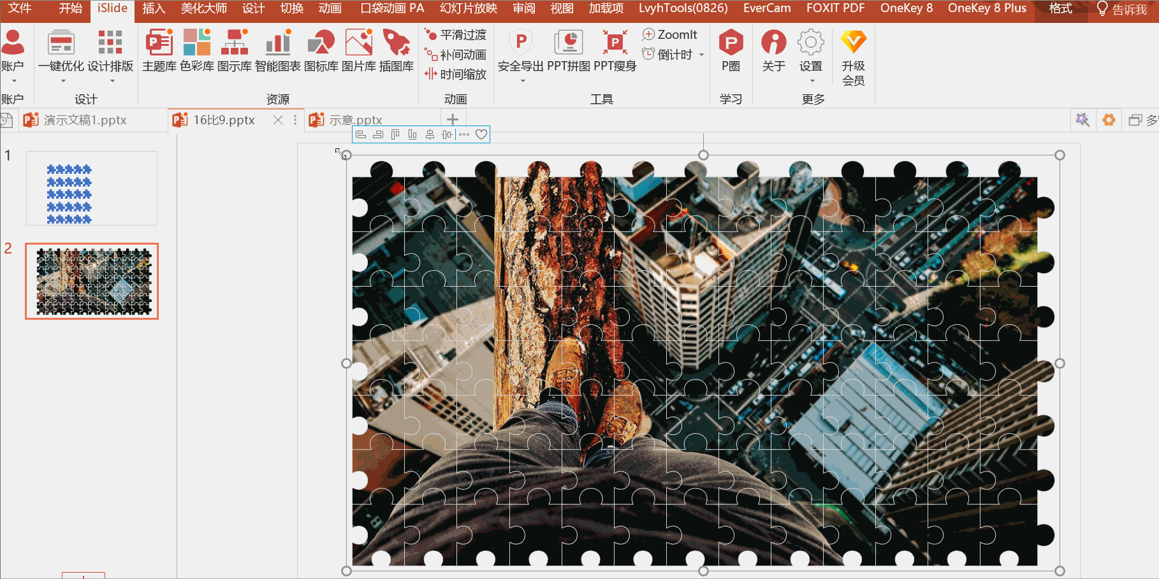
Task: Open the 倒计时 dropdown arrow
Action: (701, 55)
